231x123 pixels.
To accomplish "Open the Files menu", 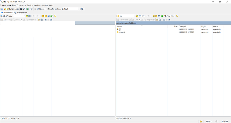I will coord(14,5).
